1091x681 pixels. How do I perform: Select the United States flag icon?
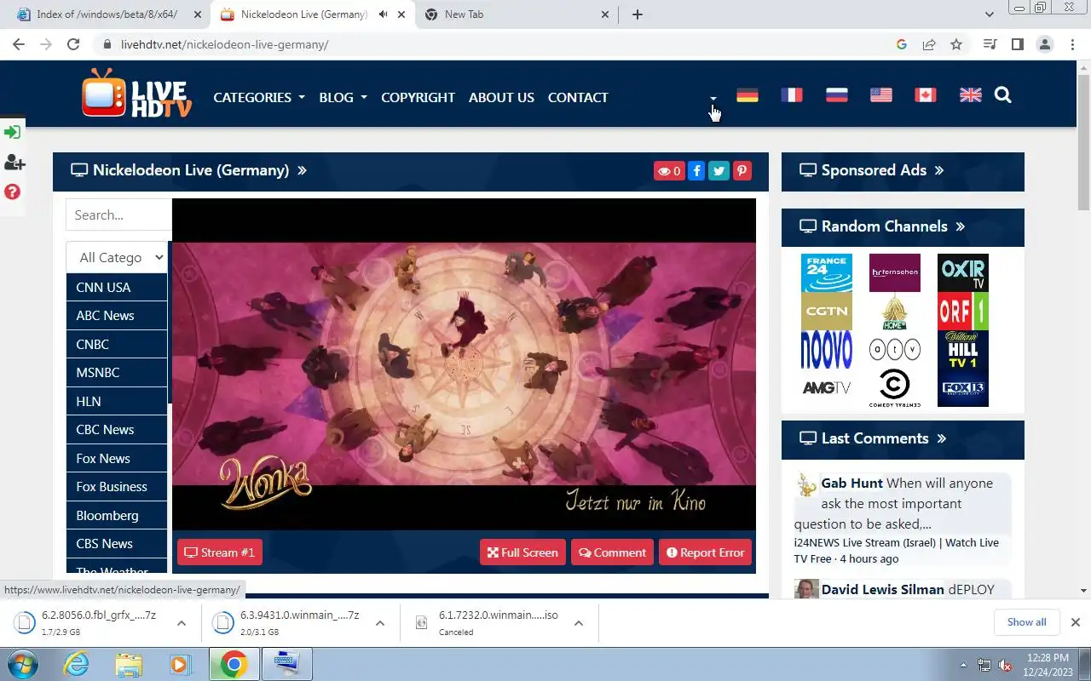click(x=881, y=95)
